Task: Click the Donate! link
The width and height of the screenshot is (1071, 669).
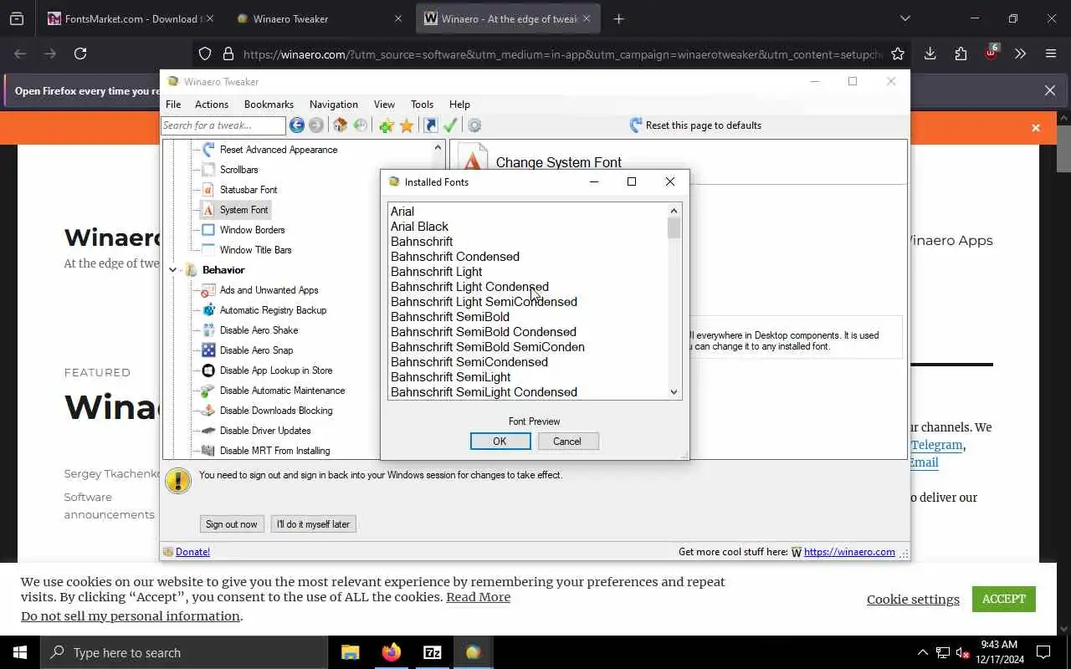Action: (x=192, y=552)
